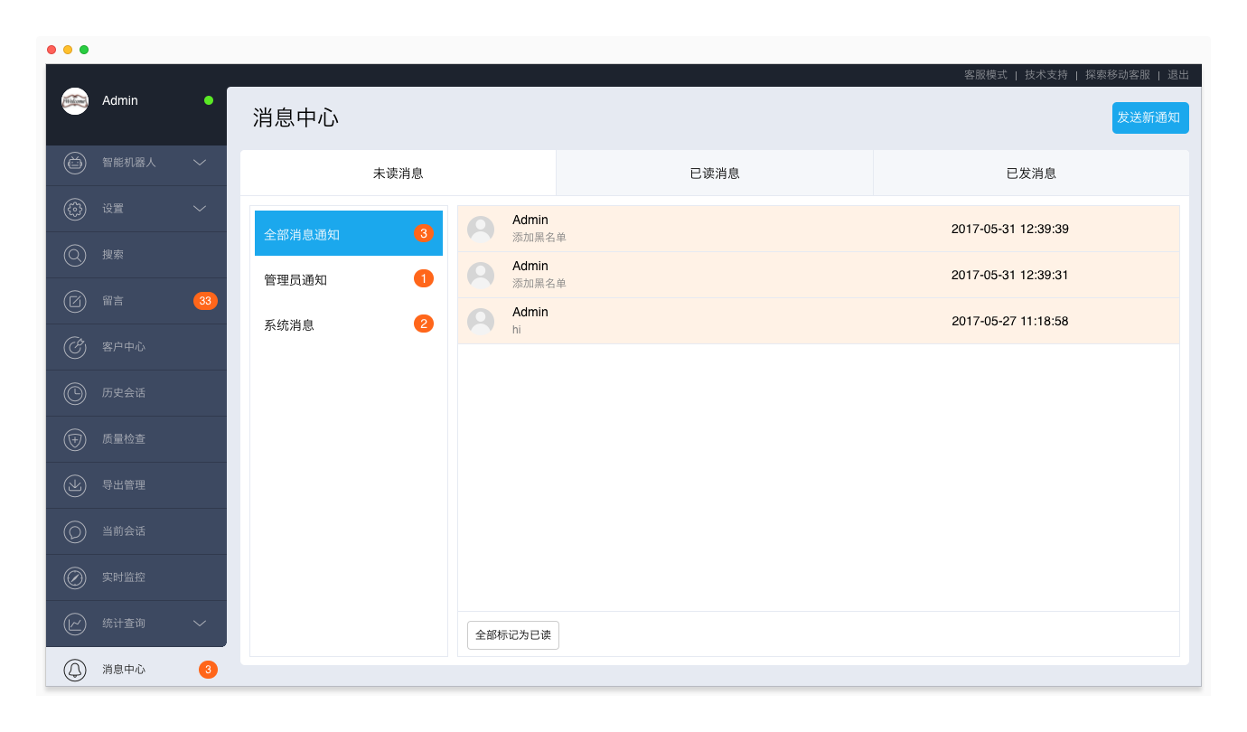Image resolution: width=1247 pixels, height=732 pixels.
Task: Click the Admin username in sidebar header
Action: (120, 100)
